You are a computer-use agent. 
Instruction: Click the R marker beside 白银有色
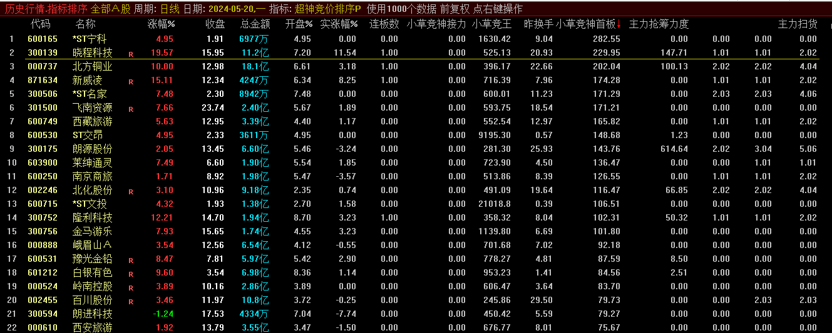[131, 274]
